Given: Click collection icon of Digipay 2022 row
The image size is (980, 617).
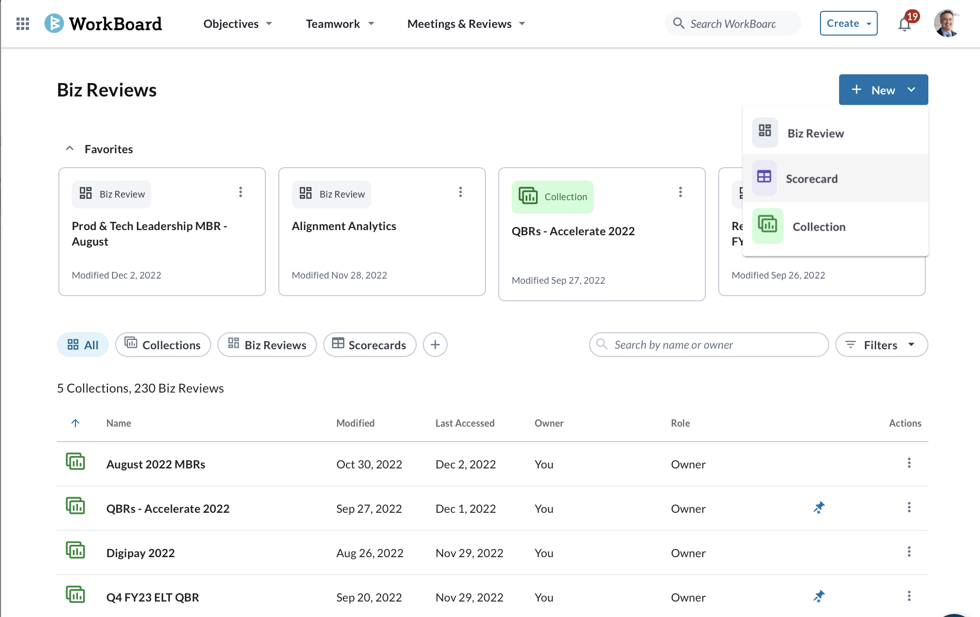Looking at the screenshot, I should pos(75,550).
